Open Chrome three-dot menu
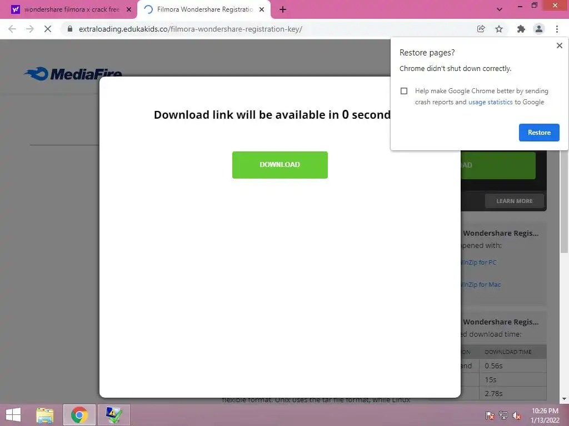The image size is (569, 426). pyautogui.click(x=557, y=29)
